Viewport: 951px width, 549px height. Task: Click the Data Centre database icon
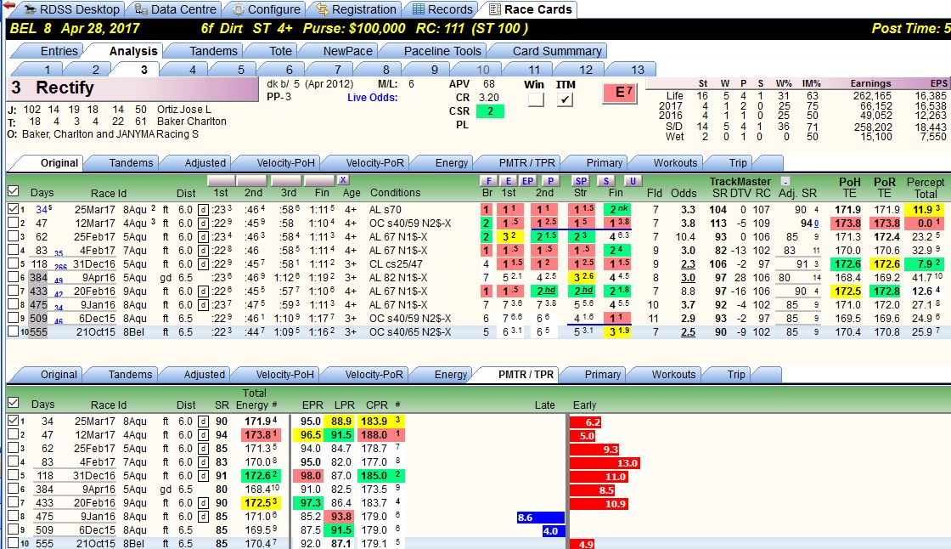point(140,9)
